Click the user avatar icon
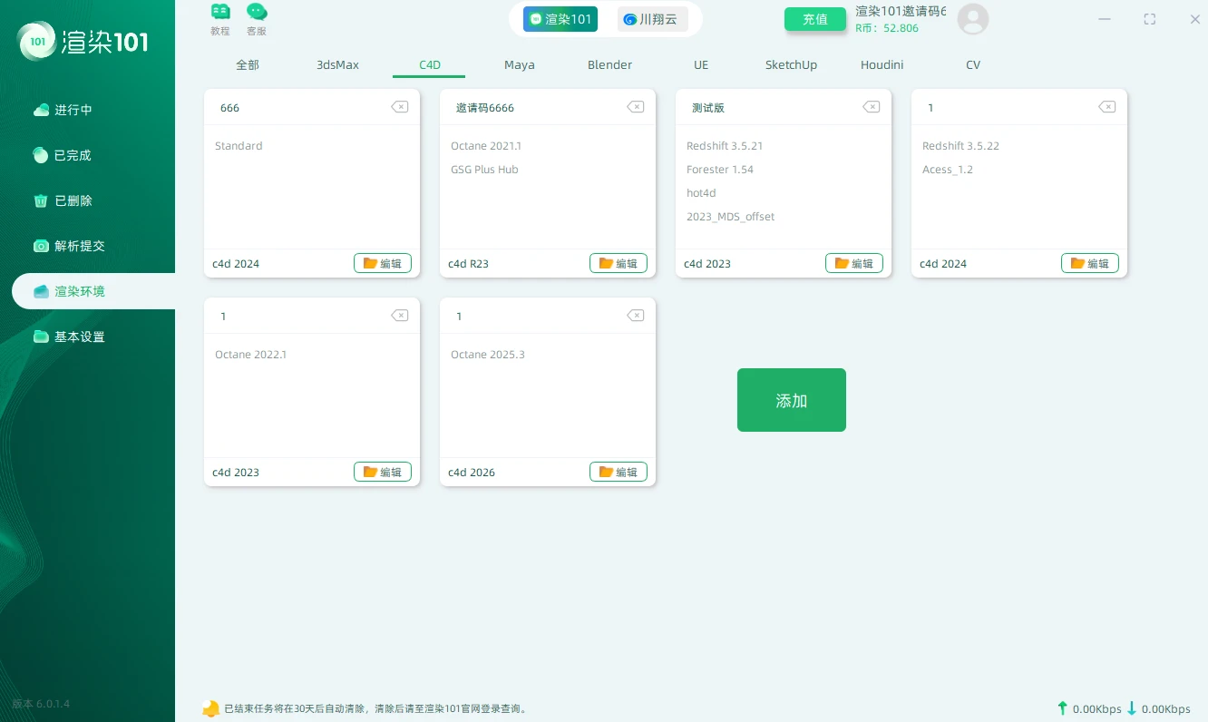 pos(973,19)
